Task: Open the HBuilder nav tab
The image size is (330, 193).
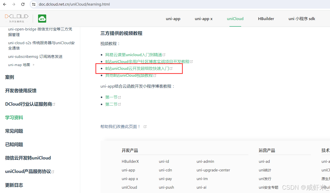Action: (x=266, y=19)
